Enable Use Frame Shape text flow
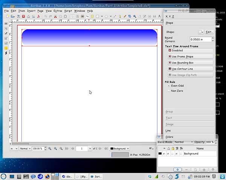 coord(190,56)
